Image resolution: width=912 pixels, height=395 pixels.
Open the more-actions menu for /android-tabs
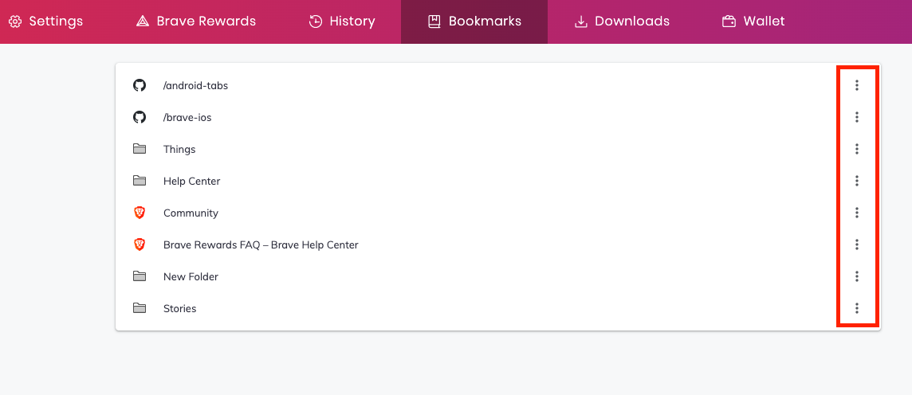[857, 85]
